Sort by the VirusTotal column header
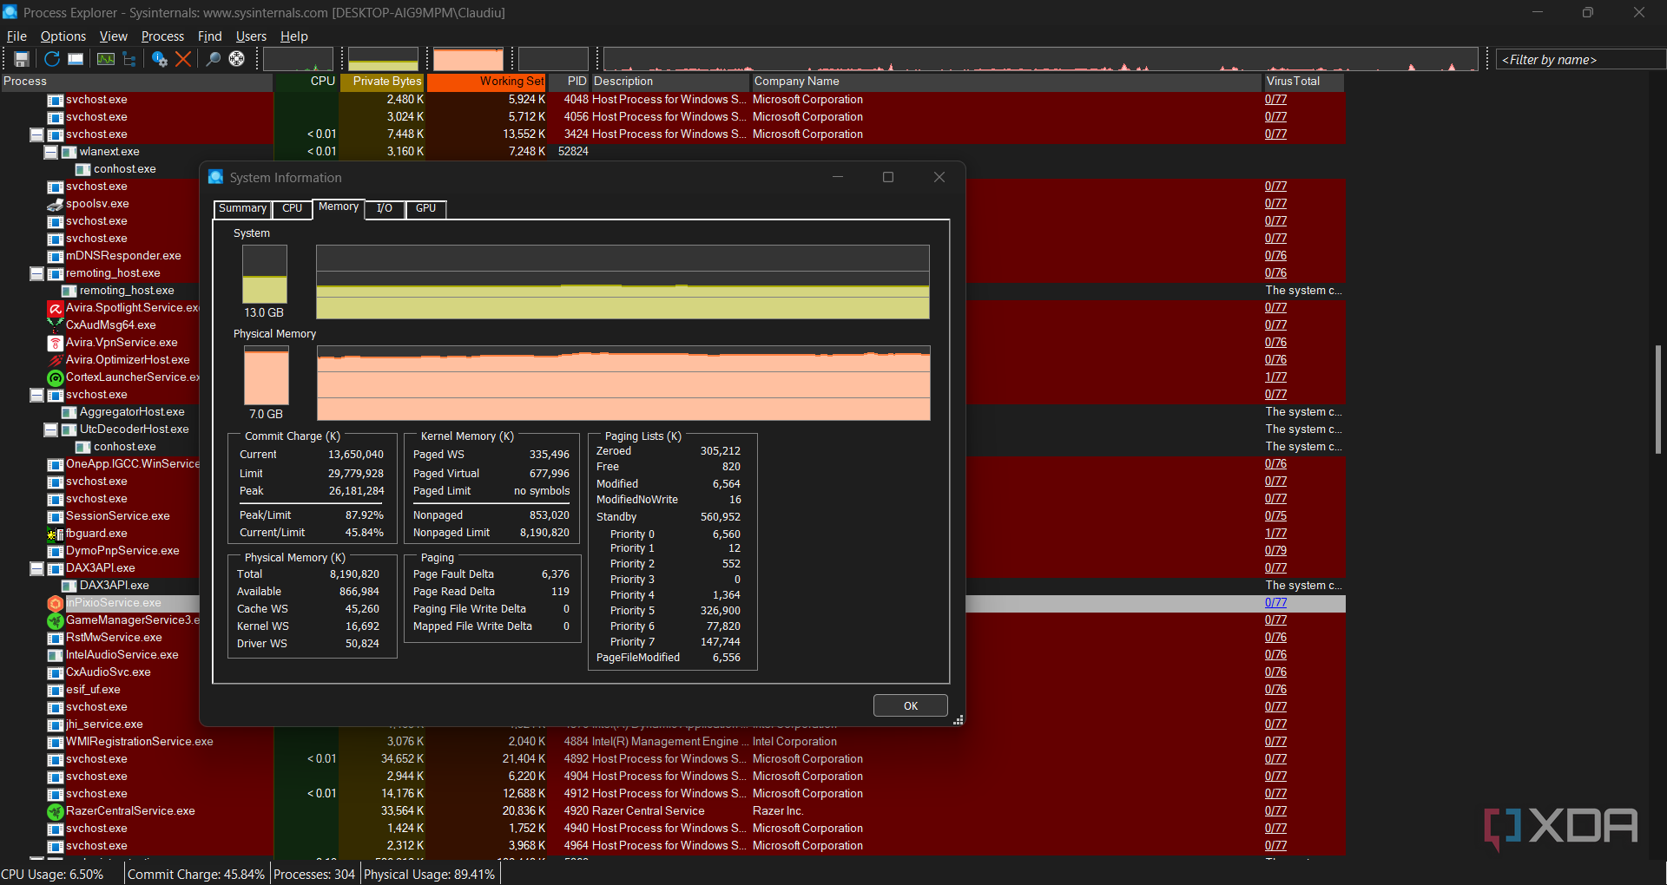 [x=1303, y=82]
